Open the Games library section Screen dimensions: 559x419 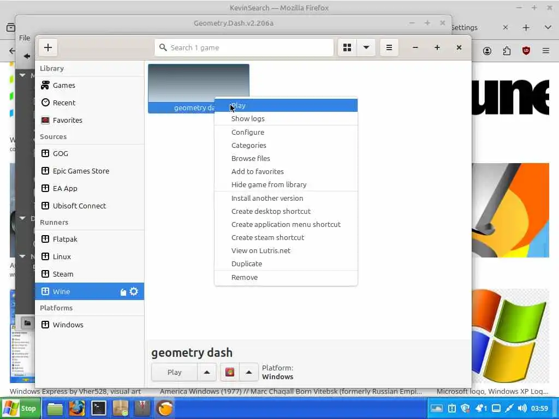coord(90,85)
